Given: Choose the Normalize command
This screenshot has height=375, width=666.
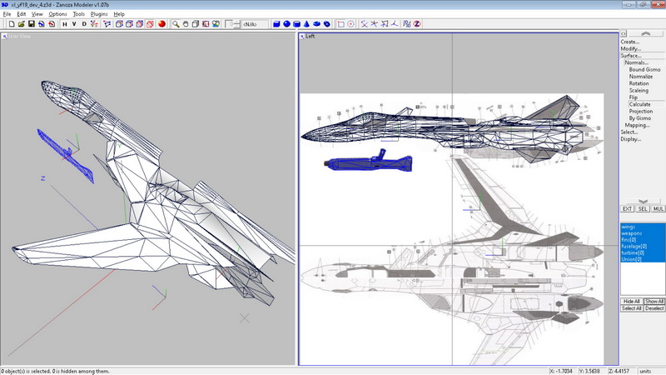Looking at the screenshot, I should 640,77.
